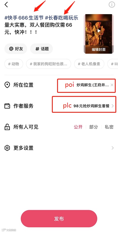Open 98元抢炒鸡鲜生套餐 service chevron
The image size is (118, 233).
(112, 106)
